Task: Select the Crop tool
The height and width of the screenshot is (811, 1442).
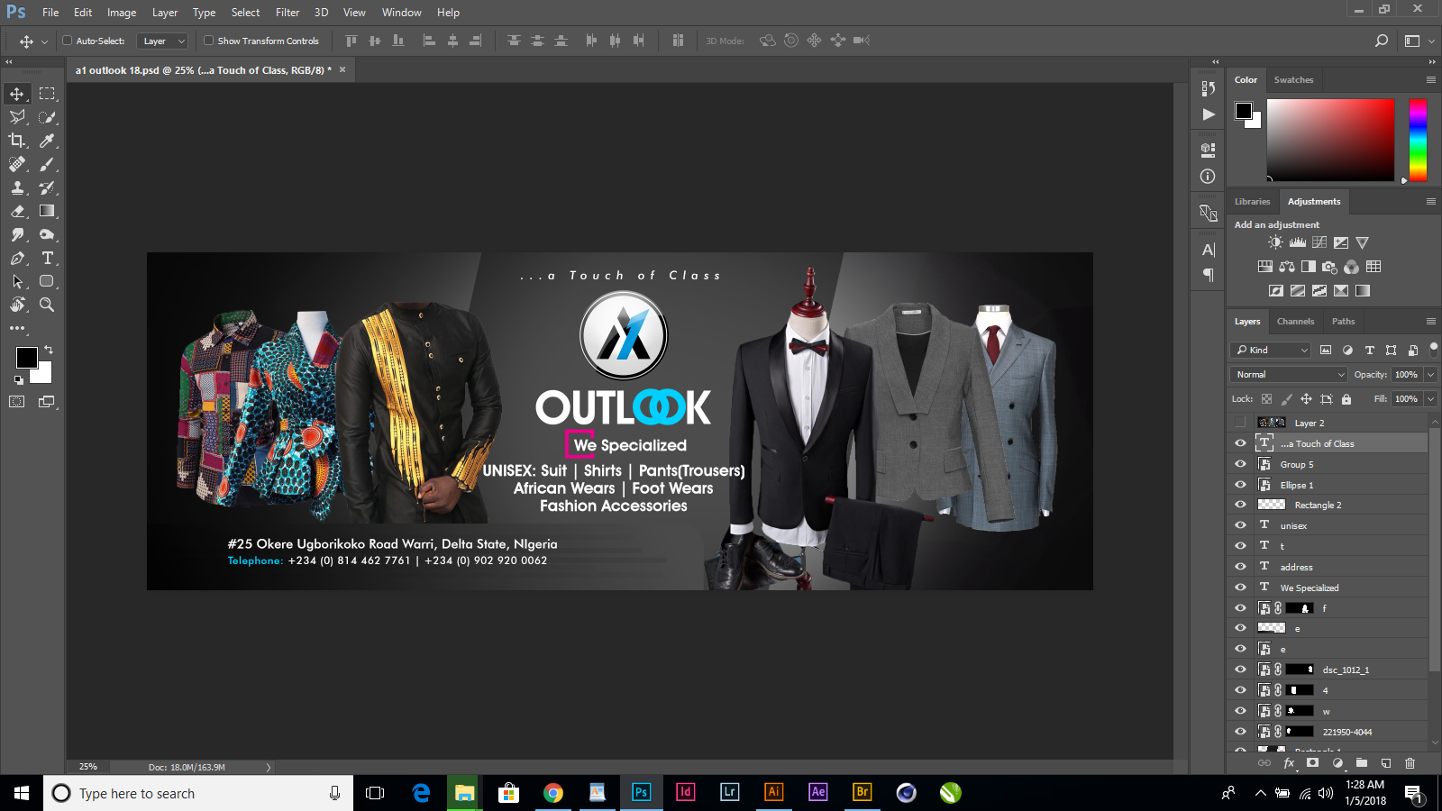Action: pos(18,141)
